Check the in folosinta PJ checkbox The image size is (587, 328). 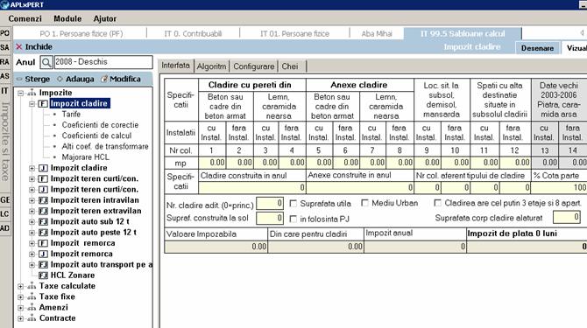coord(293,219)
